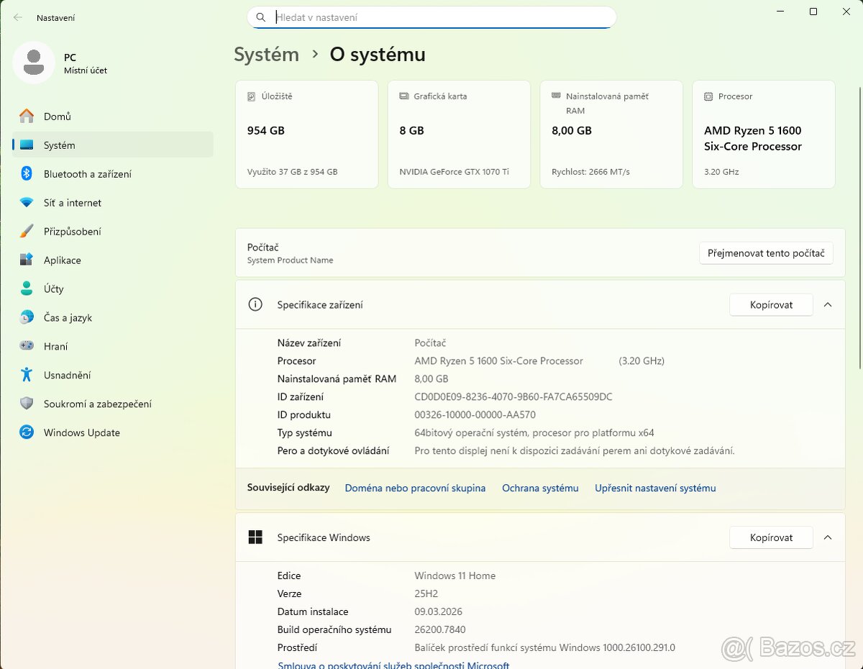Open Čas a jazyk settings
Screen dimensions: 863x669
[68, 318]
